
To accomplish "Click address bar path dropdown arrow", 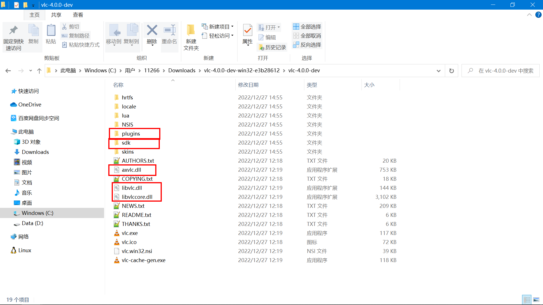I will (439, 71).
